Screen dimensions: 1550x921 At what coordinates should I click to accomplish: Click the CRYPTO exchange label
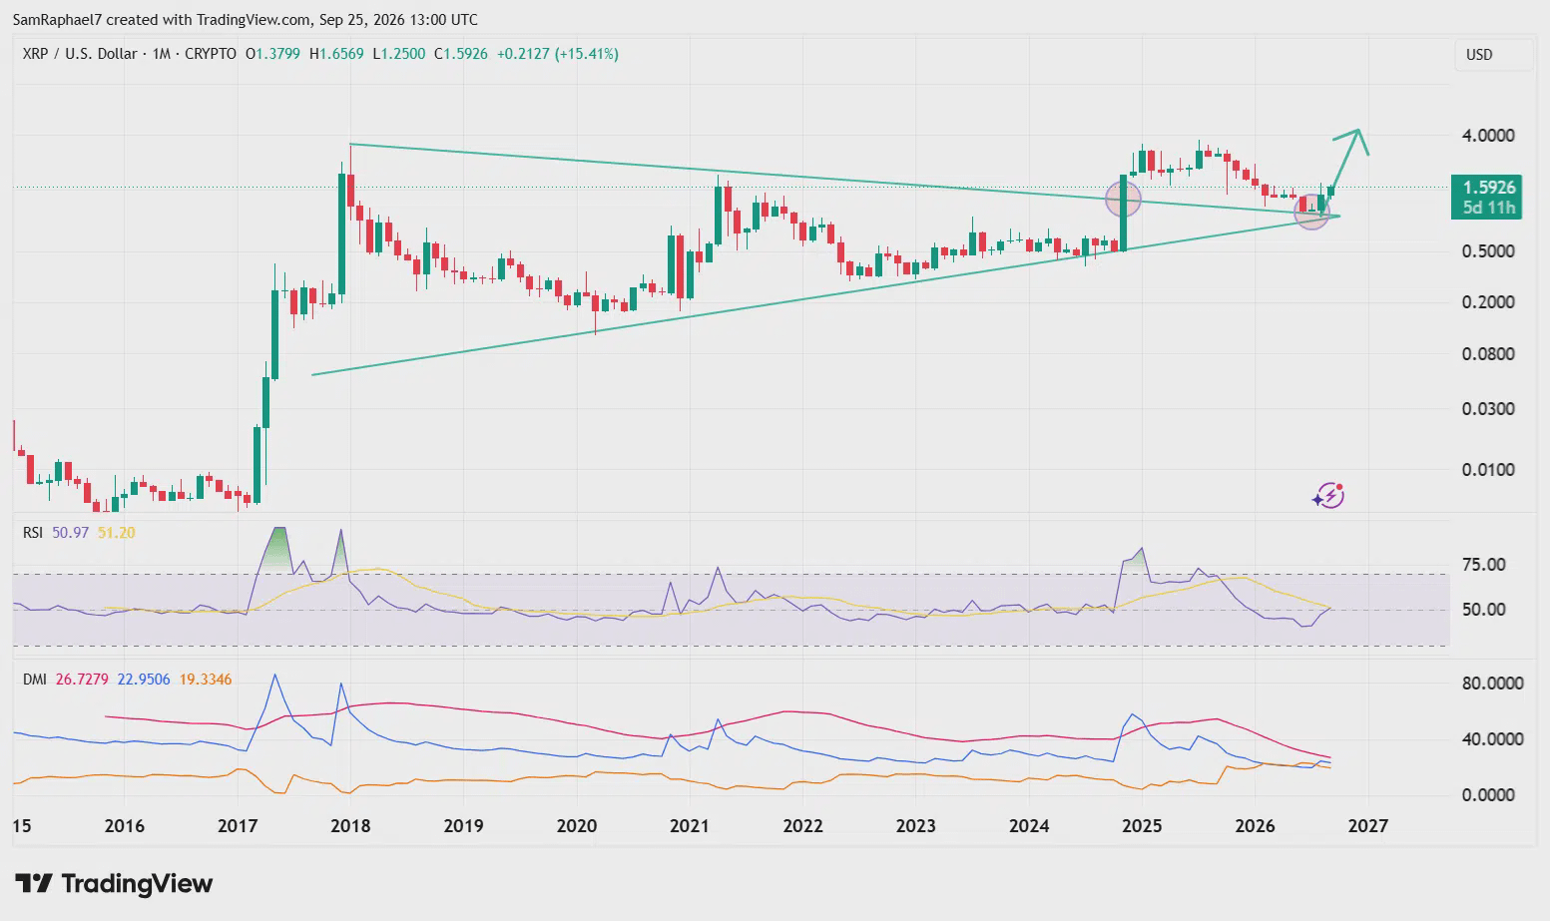[x=212, y=54]
